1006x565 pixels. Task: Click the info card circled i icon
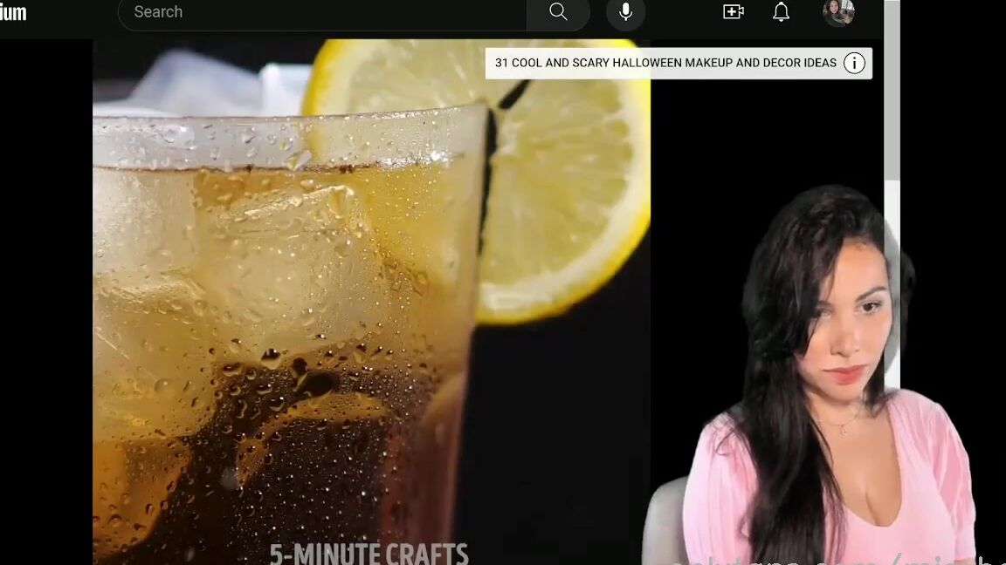click(854, 63)
